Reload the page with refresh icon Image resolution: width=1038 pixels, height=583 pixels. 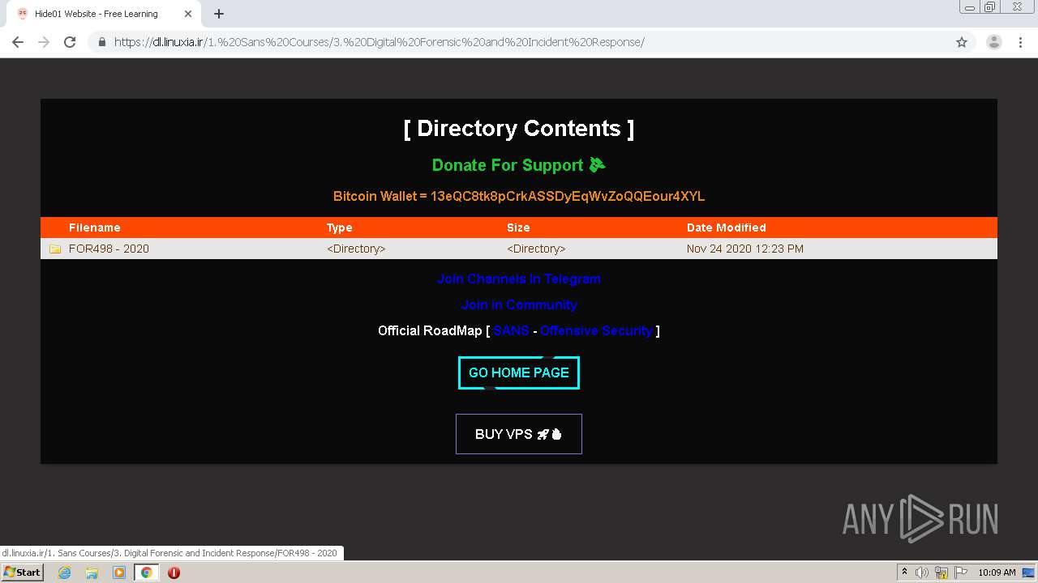tap(70, 42)
